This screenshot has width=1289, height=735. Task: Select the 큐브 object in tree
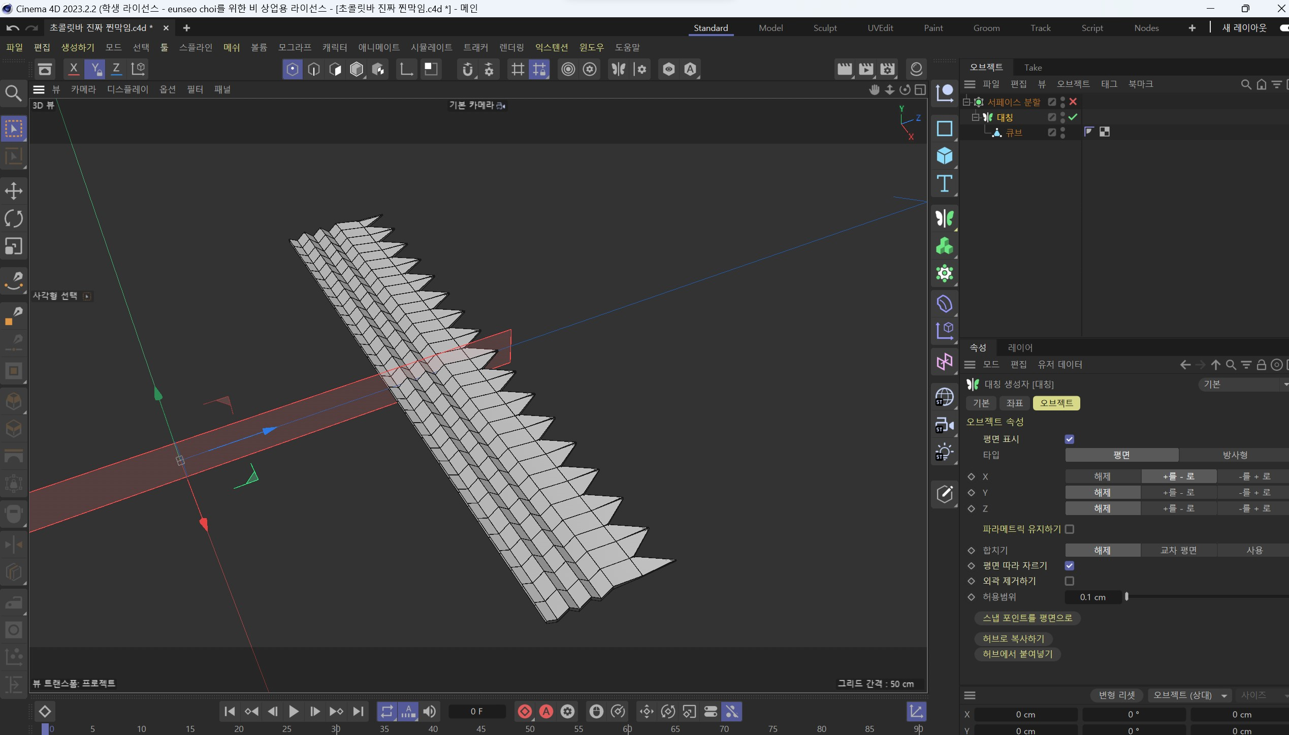1014,133
